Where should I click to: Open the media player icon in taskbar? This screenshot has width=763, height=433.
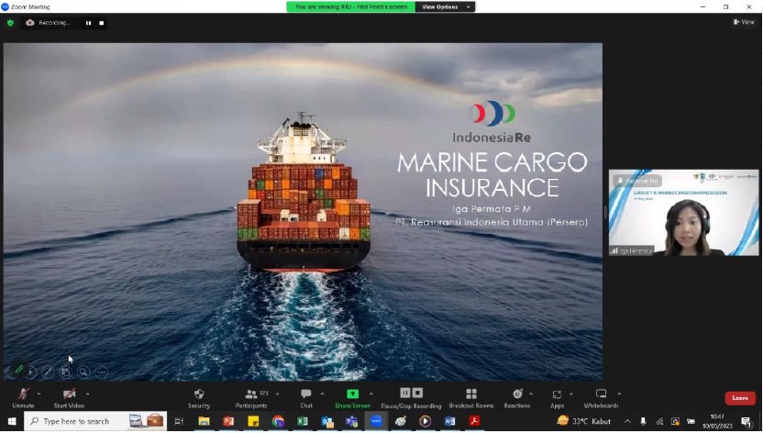click(x=426, y=421)
